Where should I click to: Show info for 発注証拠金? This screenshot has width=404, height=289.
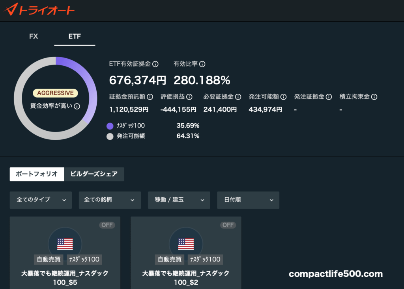(329, 97)
